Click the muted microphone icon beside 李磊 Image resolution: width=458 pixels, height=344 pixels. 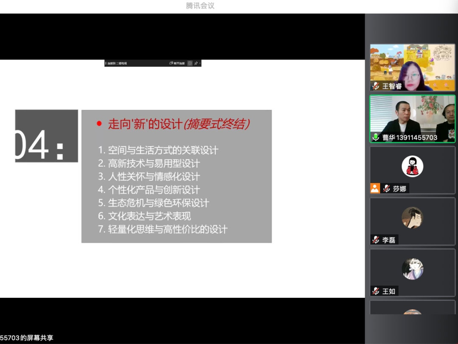point(375,240)
